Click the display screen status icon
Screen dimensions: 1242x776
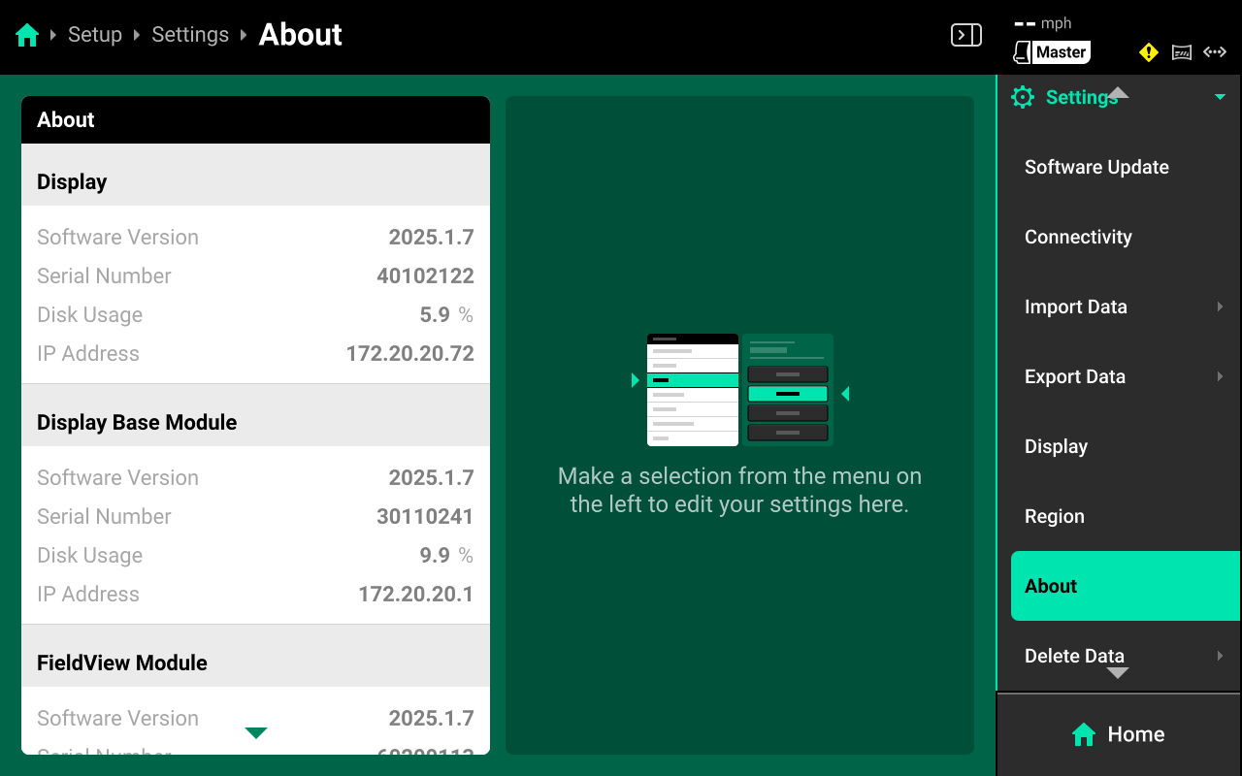pyautogui.click(x=1182, y=52)
